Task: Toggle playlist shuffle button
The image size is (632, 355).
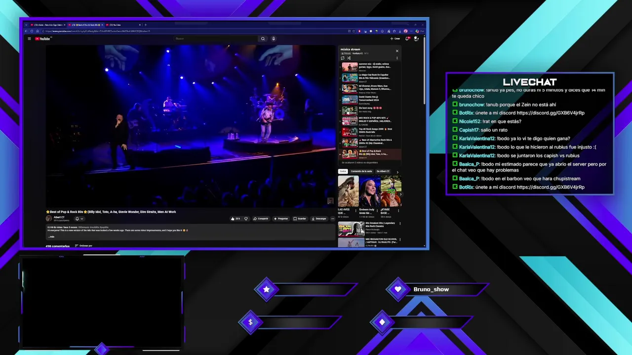Action: (349, 58)
